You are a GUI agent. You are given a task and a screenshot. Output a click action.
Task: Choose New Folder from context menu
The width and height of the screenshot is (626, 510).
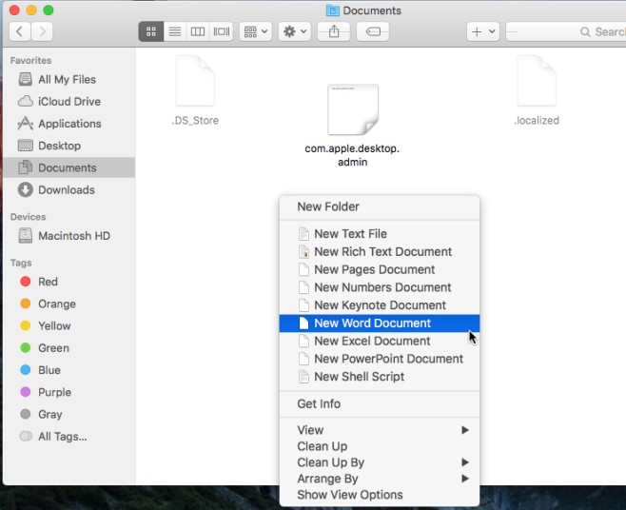(x=380, y=206)
